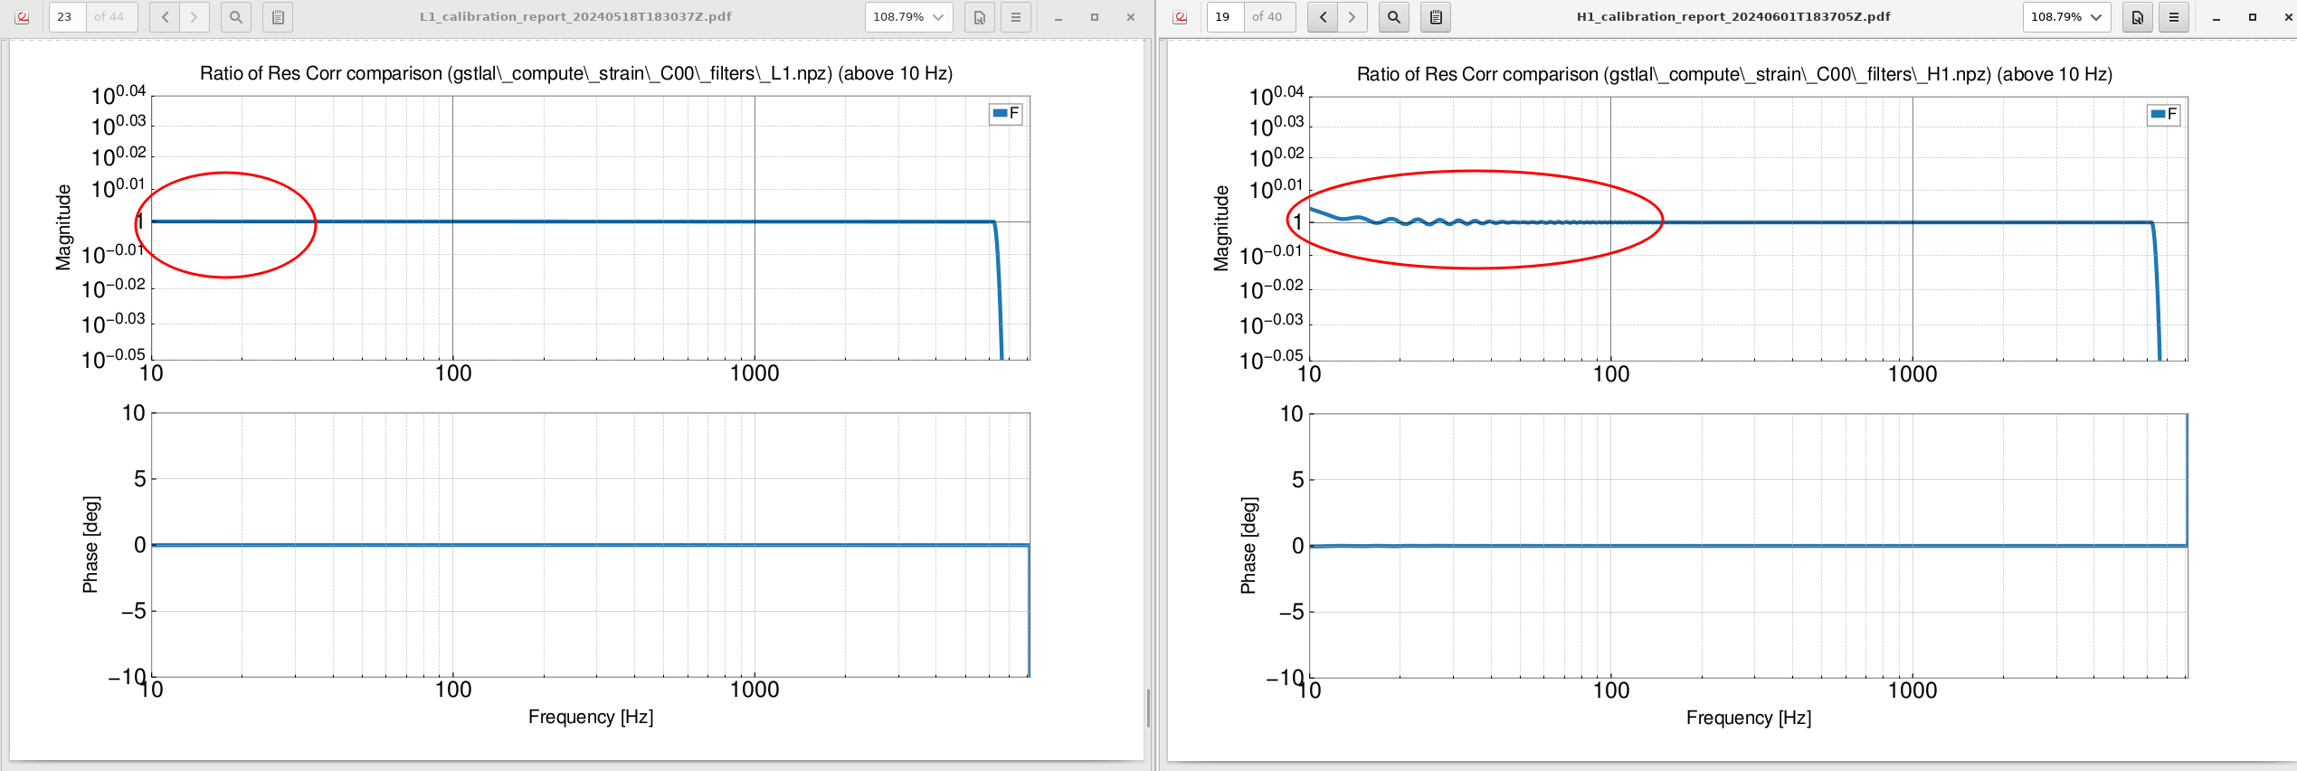Click blue F legend swatch in L1 magnitude plot
The height and width of the screenshot is (771, 2297).
coord(1000,113)
